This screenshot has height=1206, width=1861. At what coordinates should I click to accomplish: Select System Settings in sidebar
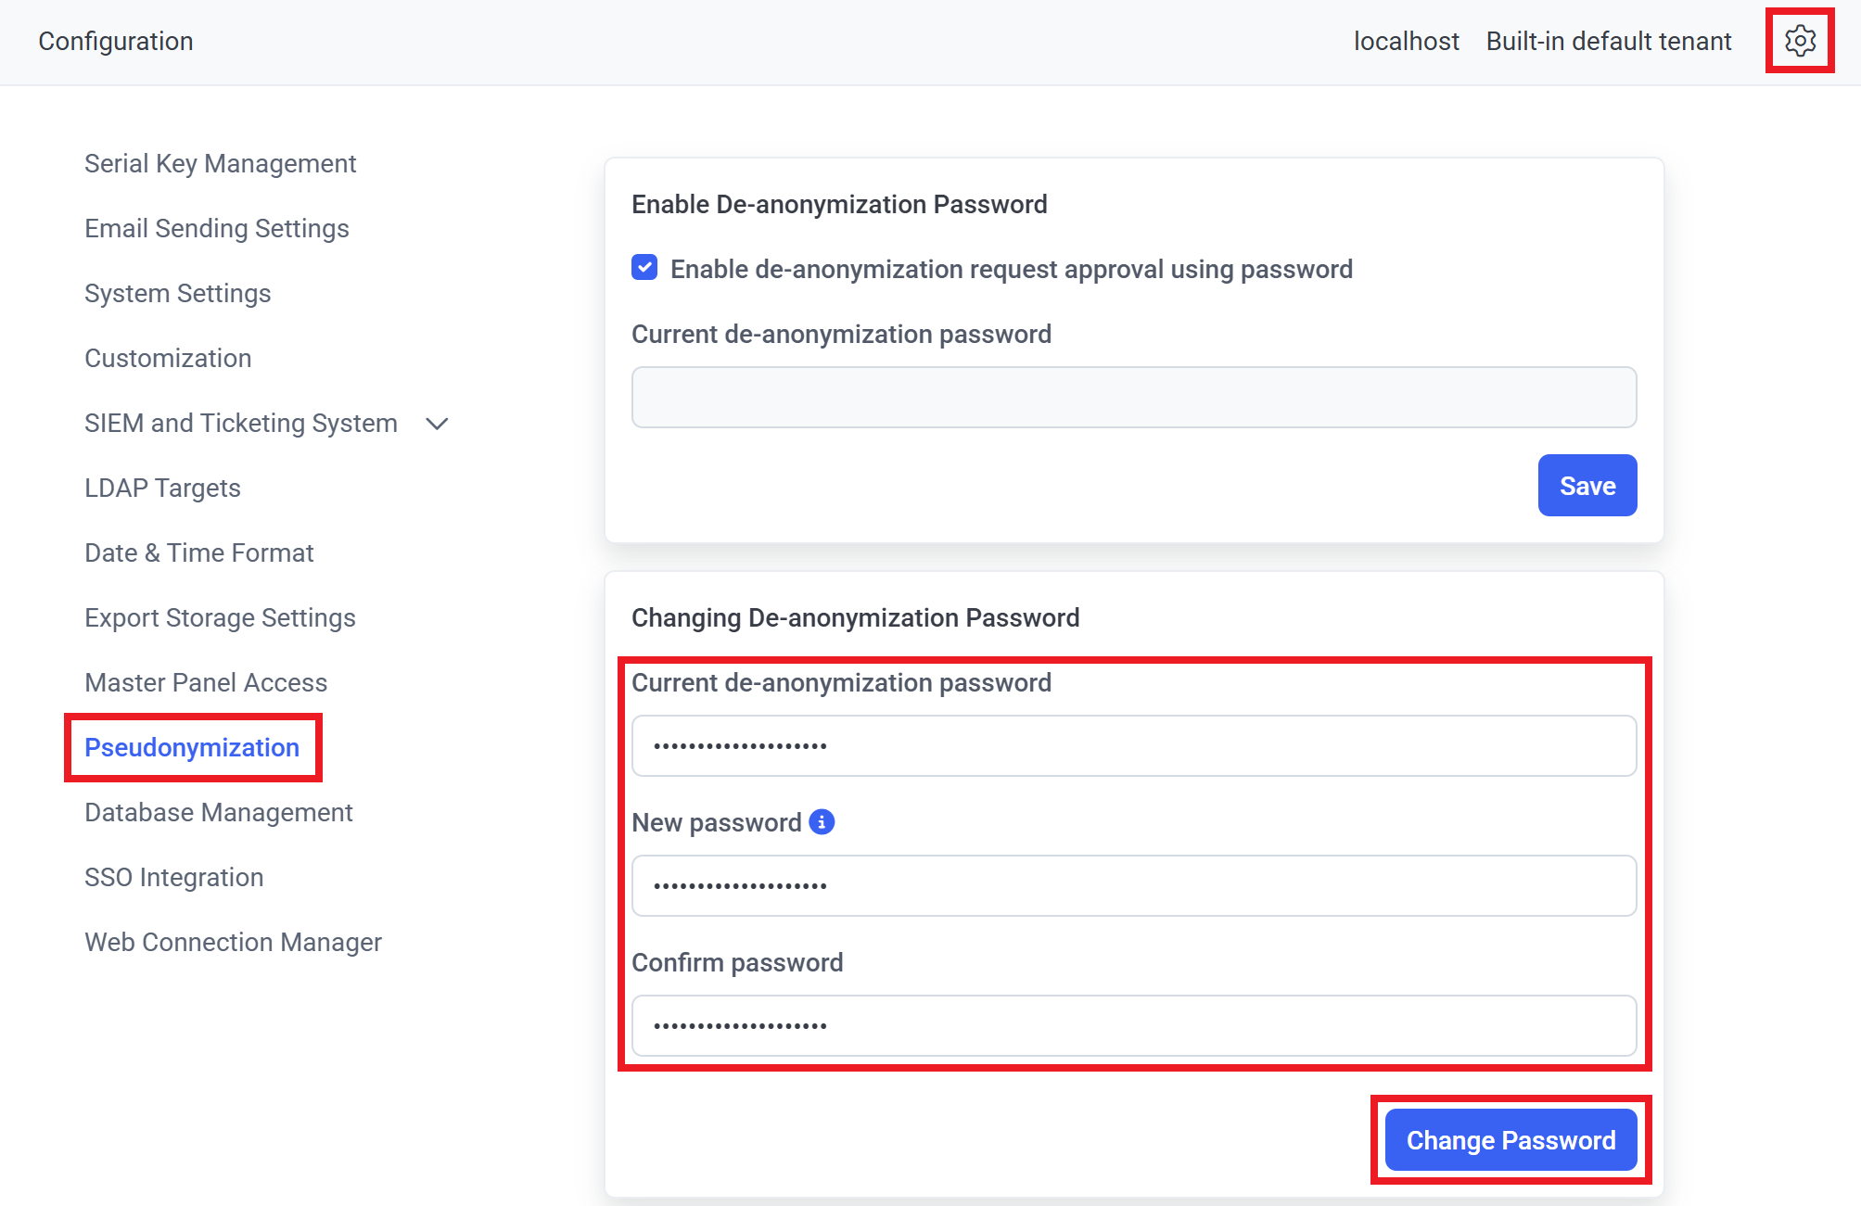tap(177, 294)
